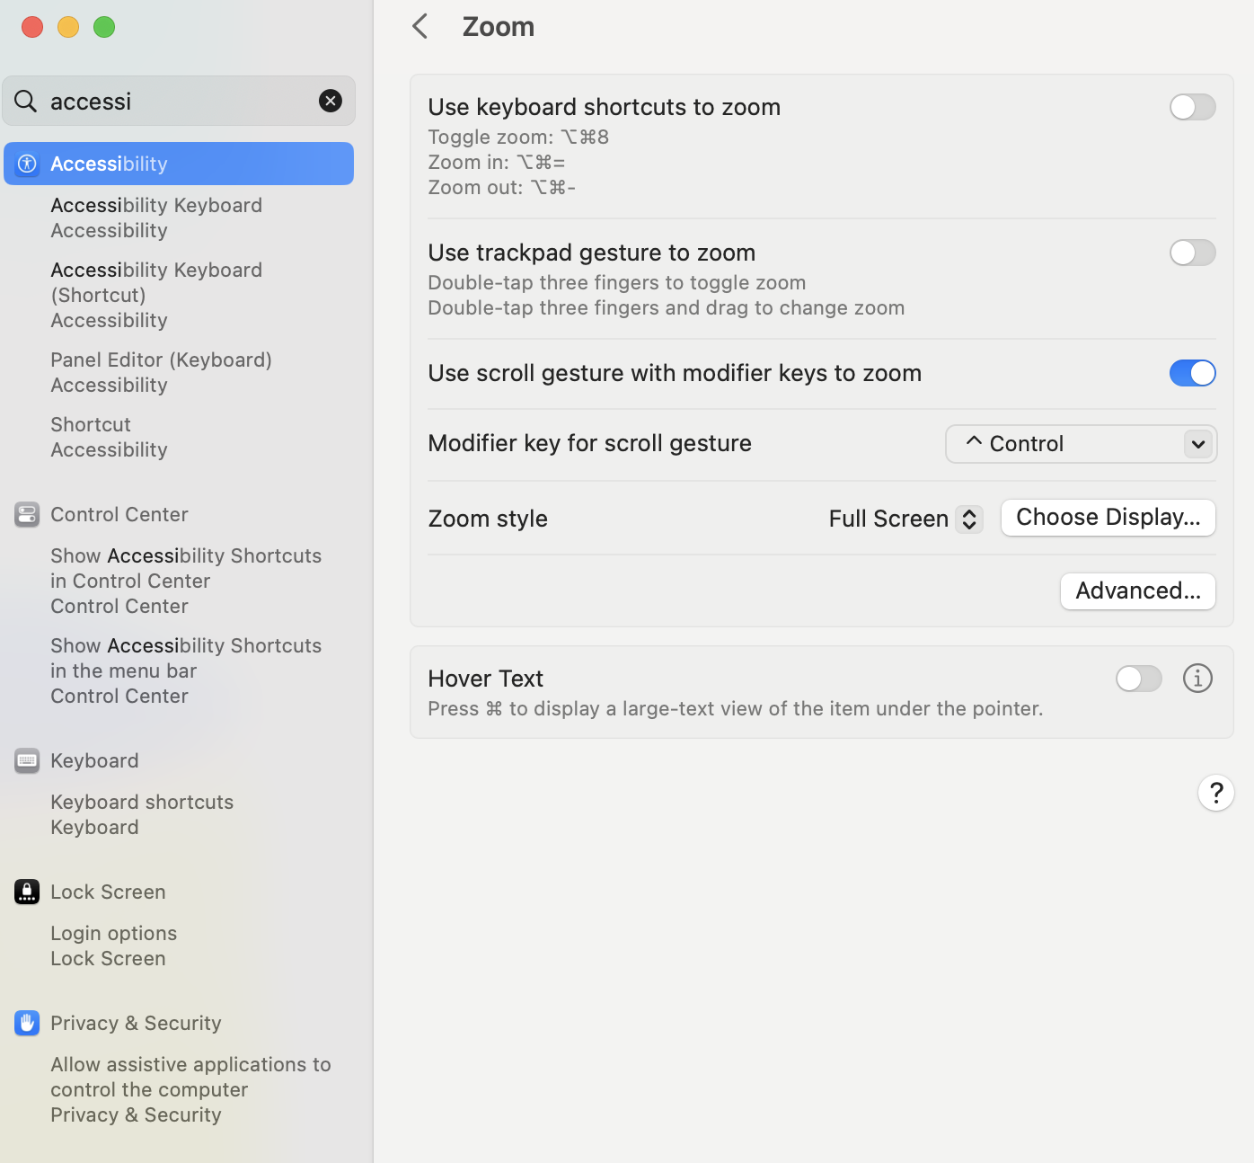
Task: Open Login options under Lock Screen
Action: point(113,933)
